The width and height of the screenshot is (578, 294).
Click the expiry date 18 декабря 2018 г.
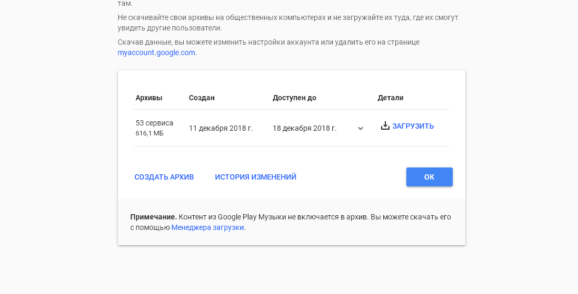(304, 128)
